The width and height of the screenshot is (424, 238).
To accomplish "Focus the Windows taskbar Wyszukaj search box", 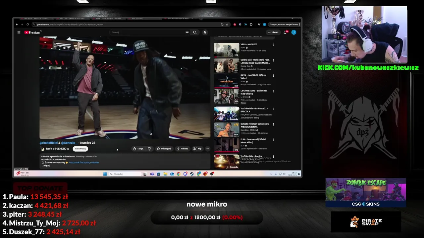I will pos(125,174).
